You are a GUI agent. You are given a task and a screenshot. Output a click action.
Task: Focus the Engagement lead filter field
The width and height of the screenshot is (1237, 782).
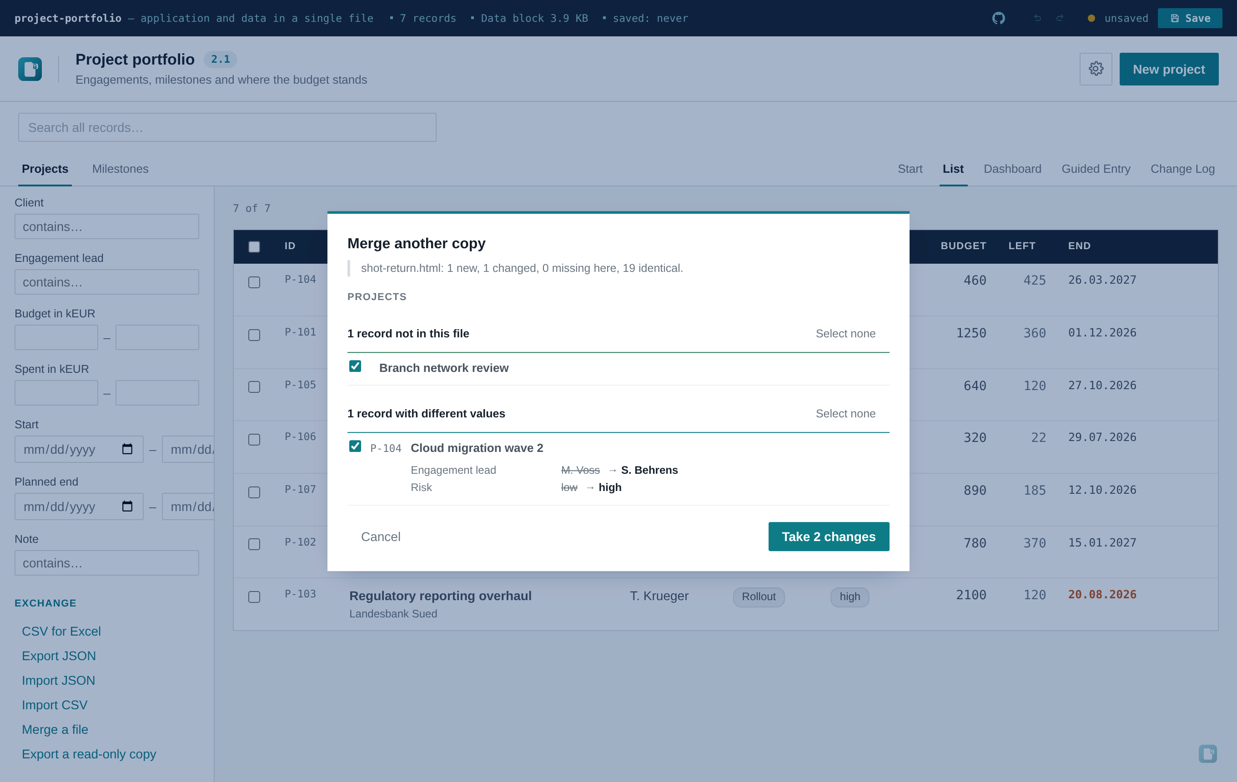[x=107, y=282]
